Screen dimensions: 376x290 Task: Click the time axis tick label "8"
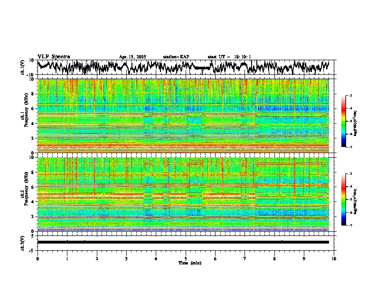tap(274, 259)
